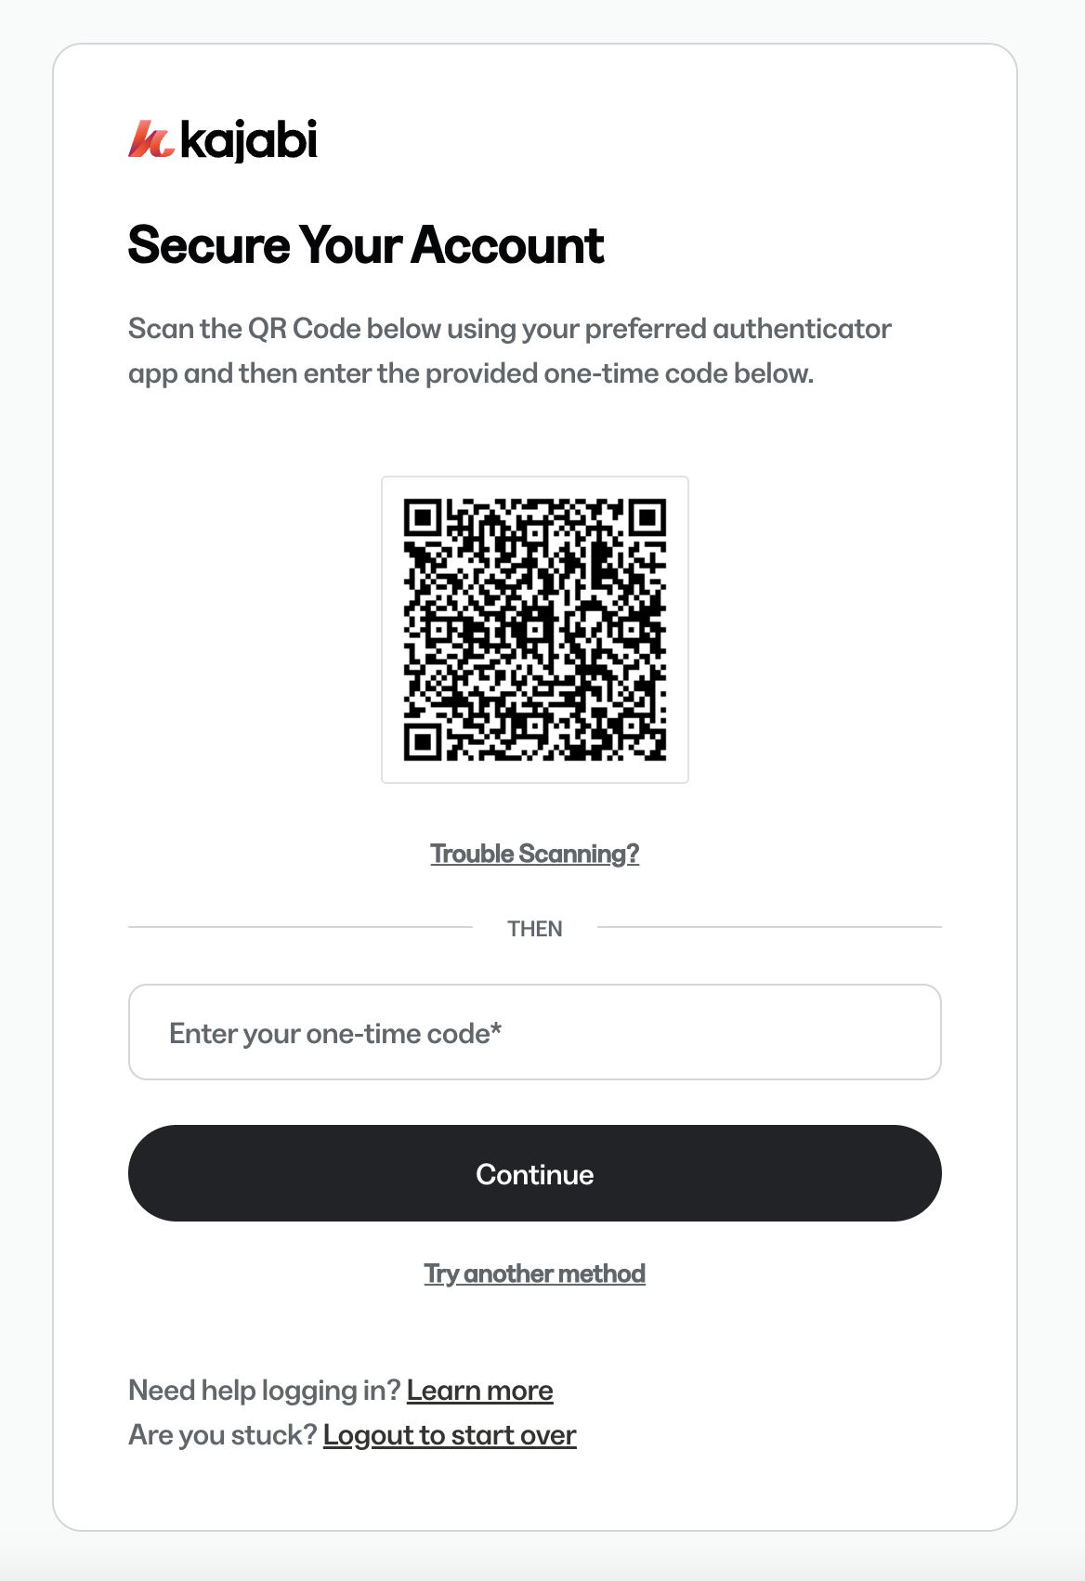This screenshot has width=1085, height=1581.
Task: Focus the one-time code input field
Action: pyautogui.click(x=535, y=1032)
